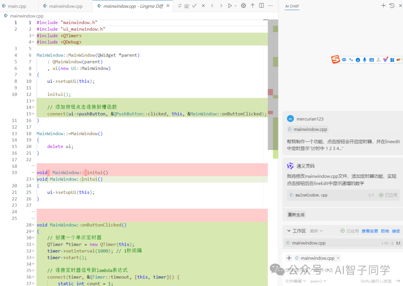Viewport: 403px width, 286px height.
Task: Open the run options dropdown arrow
Action: [235, 6]
